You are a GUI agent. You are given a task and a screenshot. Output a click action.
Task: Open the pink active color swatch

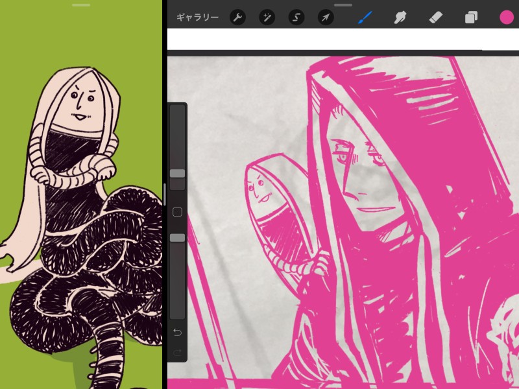(x=507, y=18)
